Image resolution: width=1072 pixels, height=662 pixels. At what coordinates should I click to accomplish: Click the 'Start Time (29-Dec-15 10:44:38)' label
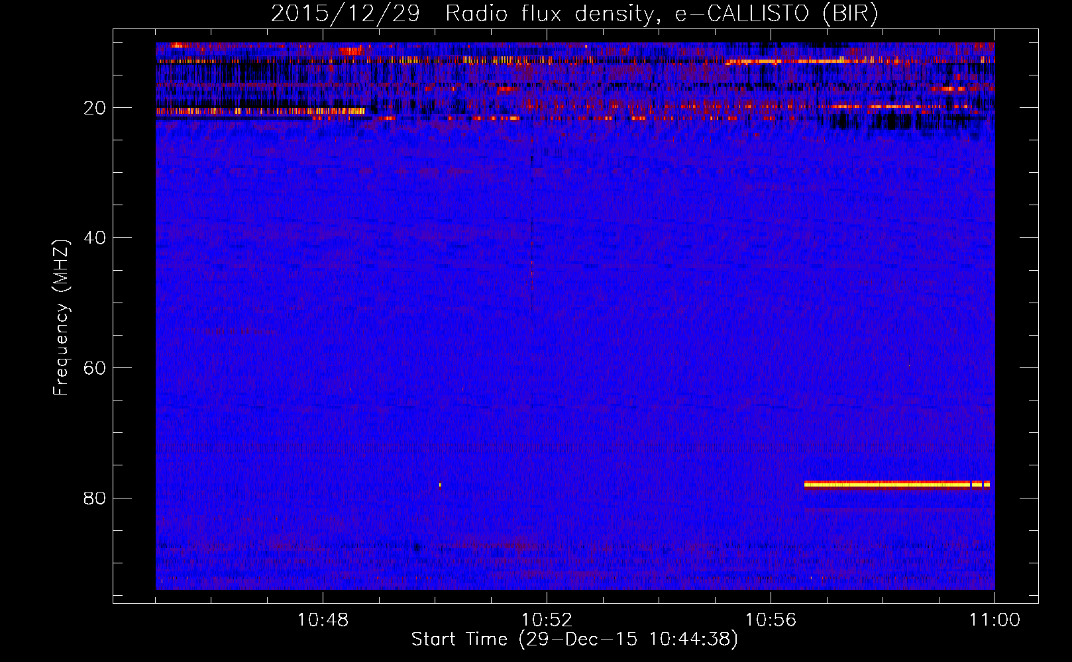[574, 639]
